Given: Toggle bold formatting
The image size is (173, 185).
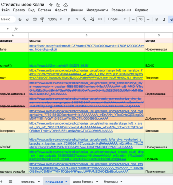Looking at the screenshot, I should (x=156, y=19).
